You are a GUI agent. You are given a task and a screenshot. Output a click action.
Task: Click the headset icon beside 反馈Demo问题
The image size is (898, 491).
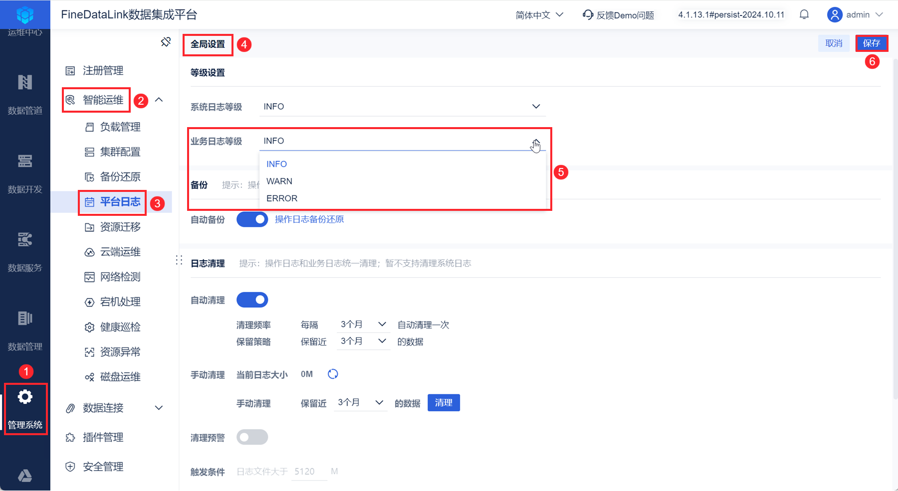(x=588, y=14)
